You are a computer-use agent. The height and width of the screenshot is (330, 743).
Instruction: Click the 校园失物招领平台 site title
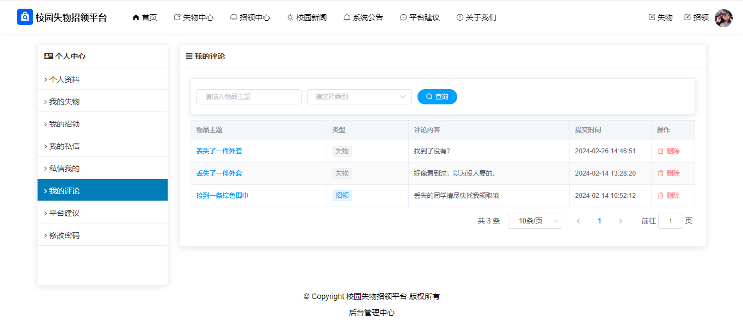coord(71,17)
